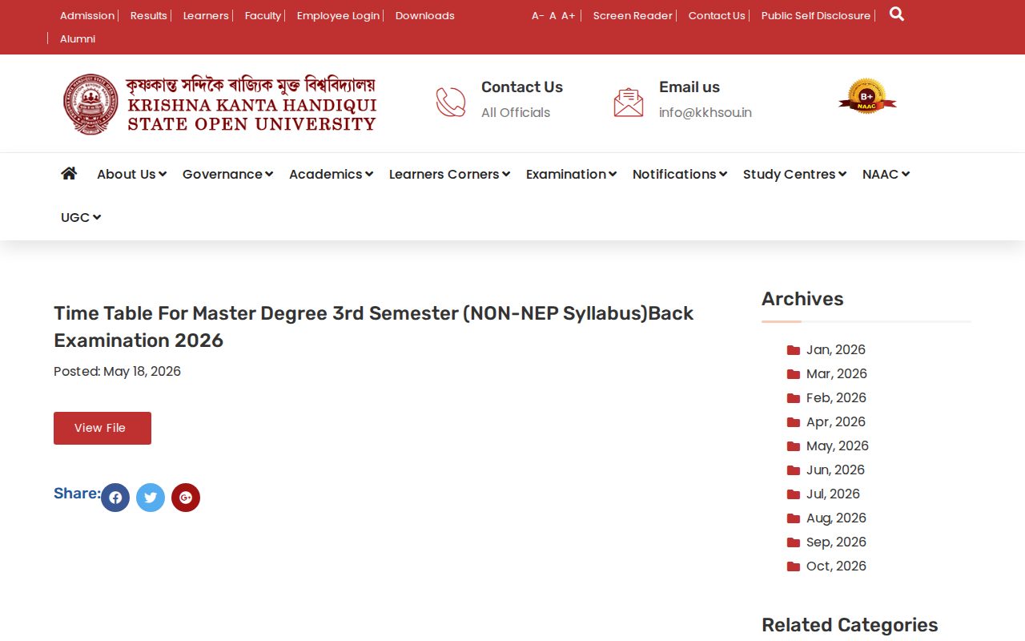This screenshot has height=641, width=1025.
Task: Click folder icon beside Sep, 2026
Action: tap(794, 542)
